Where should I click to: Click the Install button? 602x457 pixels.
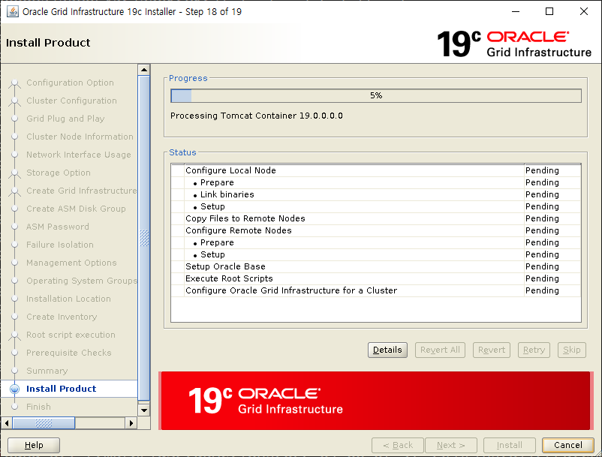tap(510, 445)
